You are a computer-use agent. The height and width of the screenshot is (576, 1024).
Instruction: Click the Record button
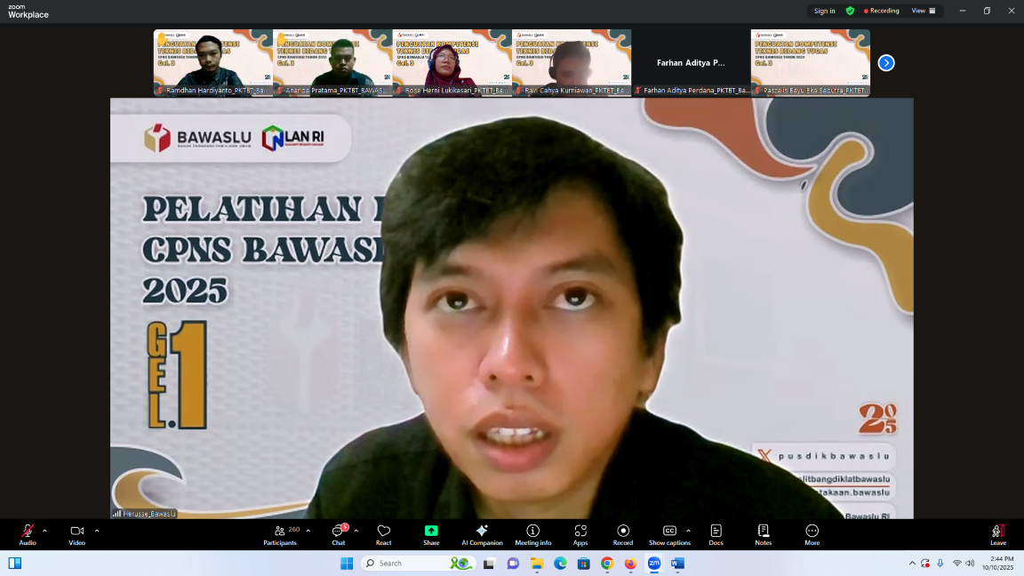pyautogui.click(x=623, y=534)
